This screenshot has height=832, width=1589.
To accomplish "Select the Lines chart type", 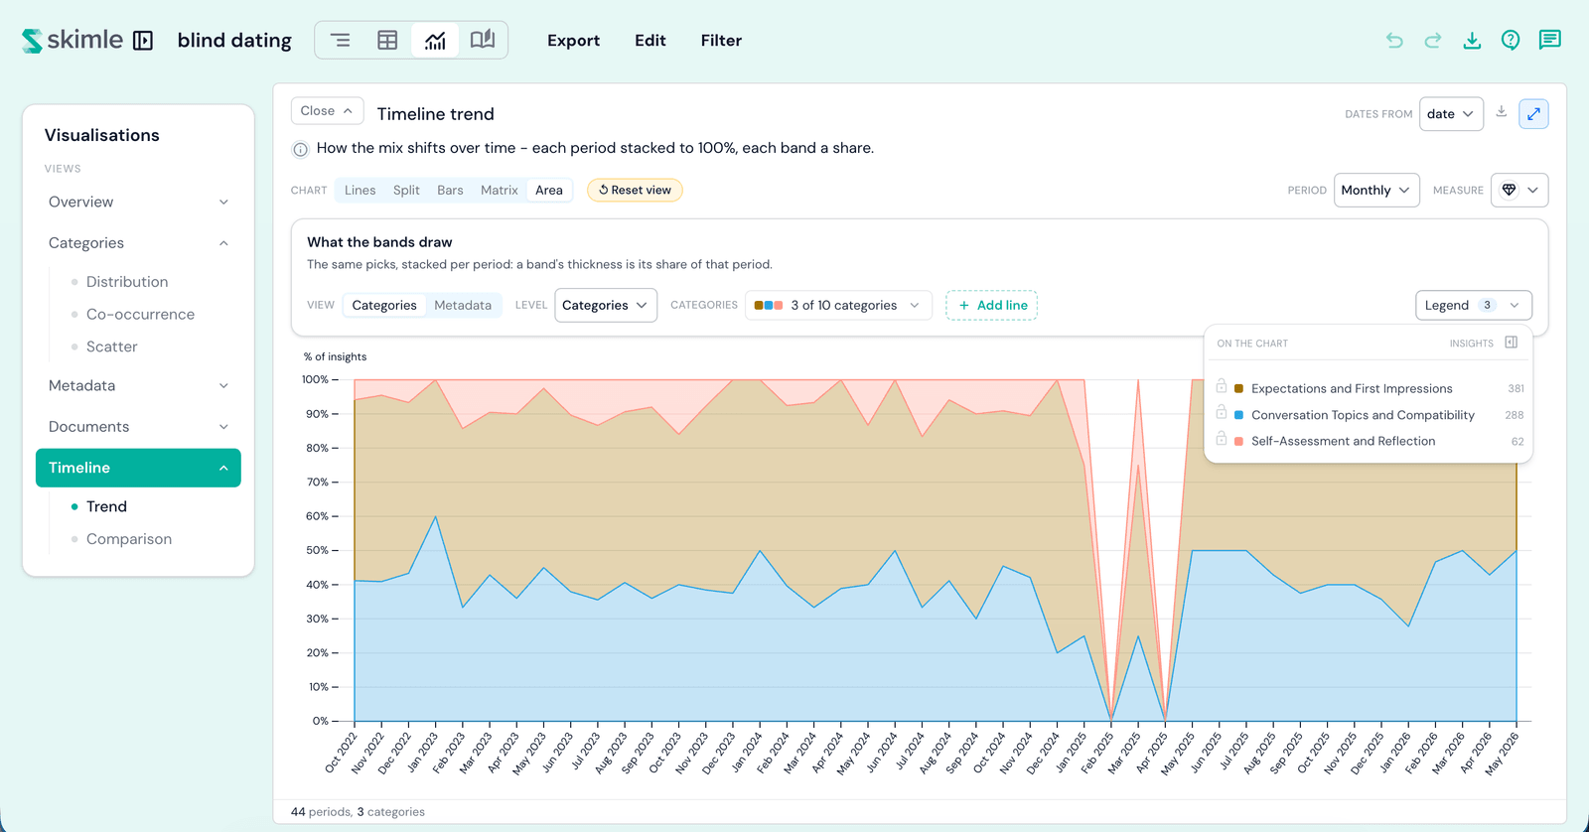I will [x=360, y=190].
